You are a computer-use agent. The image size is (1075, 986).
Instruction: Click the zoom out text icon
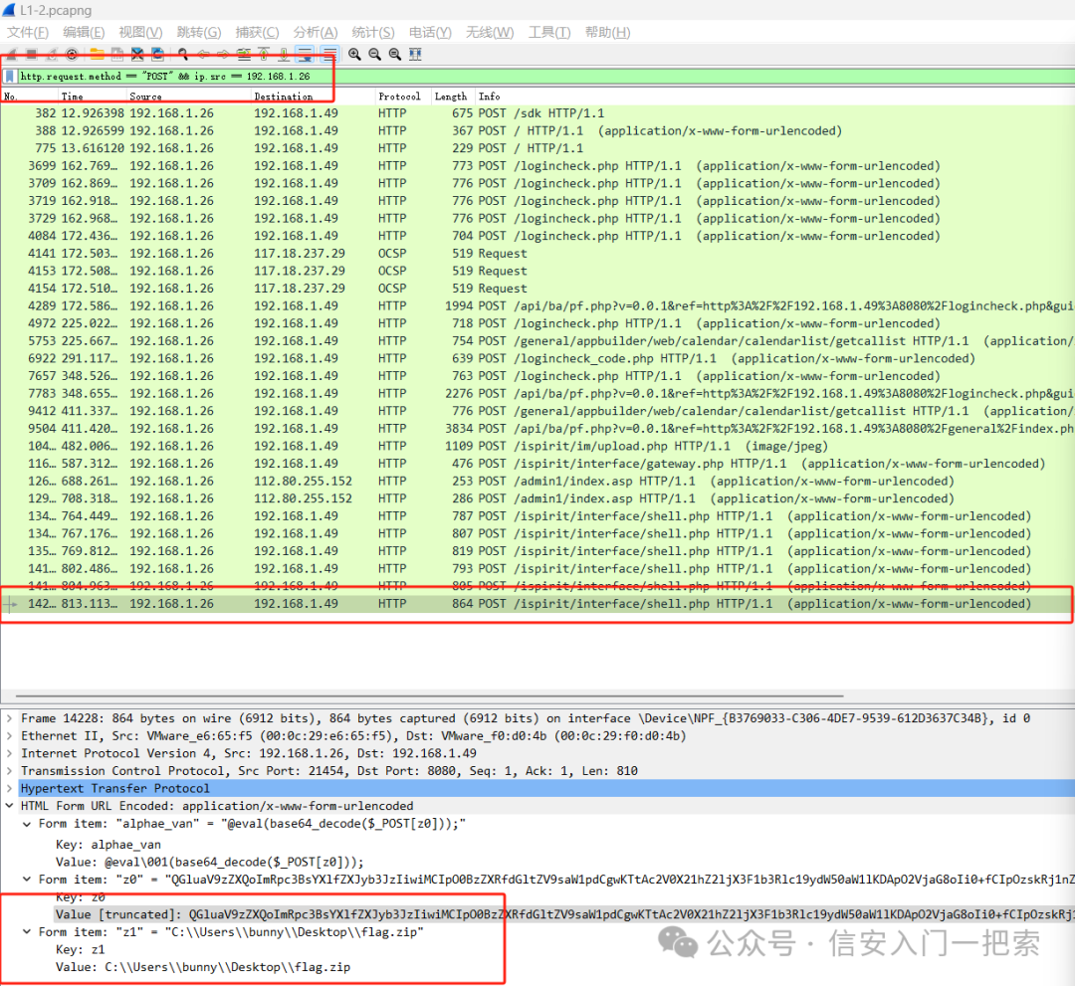(374, 54)
